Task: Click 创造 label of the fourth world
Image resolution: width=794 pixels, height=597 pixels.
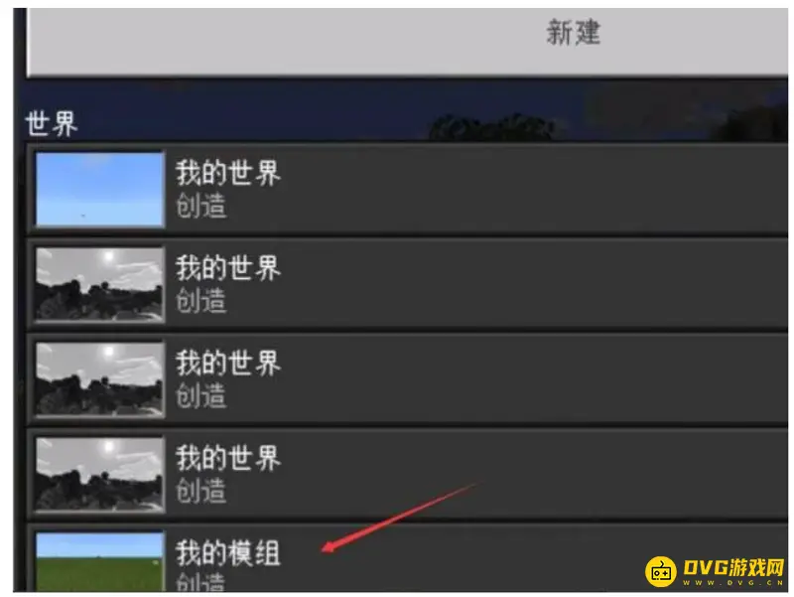Action: 201,491
